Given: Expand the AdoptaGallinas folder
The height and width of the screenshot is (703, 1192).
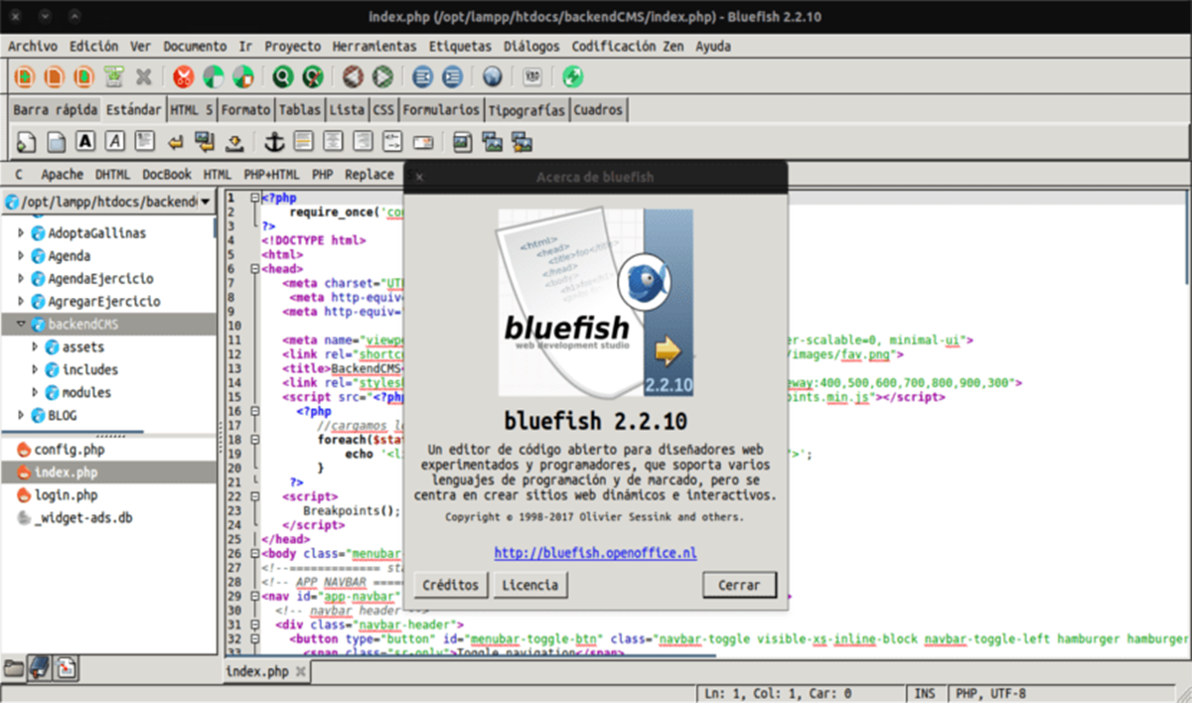Looking at the screenshot, I should 21,233.
